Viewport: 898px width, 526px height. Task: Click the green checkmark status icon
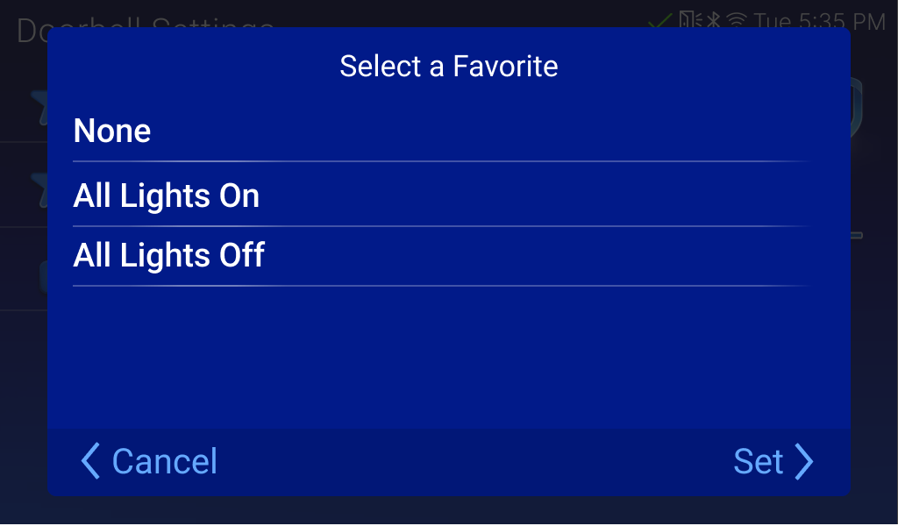[x=659, y=19]
